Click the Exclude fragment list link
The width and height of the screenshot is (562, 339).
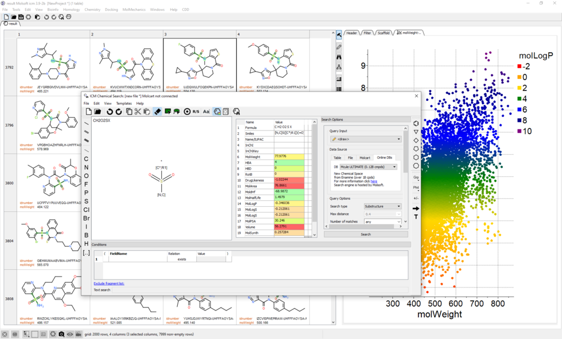pyautogui.click(x=109, y=283)
